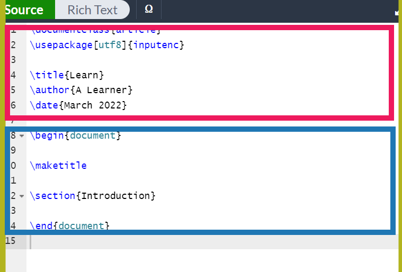Click line number 9 in gutter
Image resolution: width=402 pixels, height=272 pixels.
click(13, 150)
